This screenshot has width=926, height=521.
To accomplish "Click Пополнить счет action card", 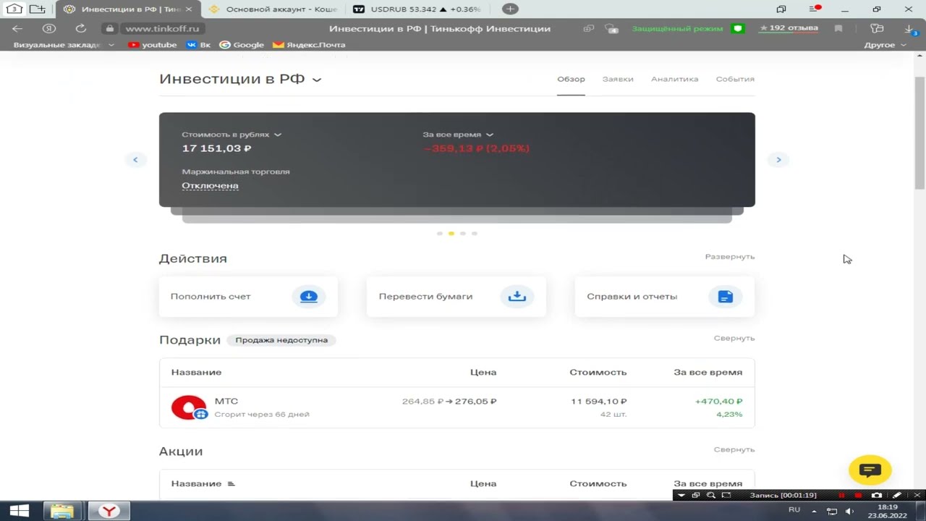I will coord(248,297).
